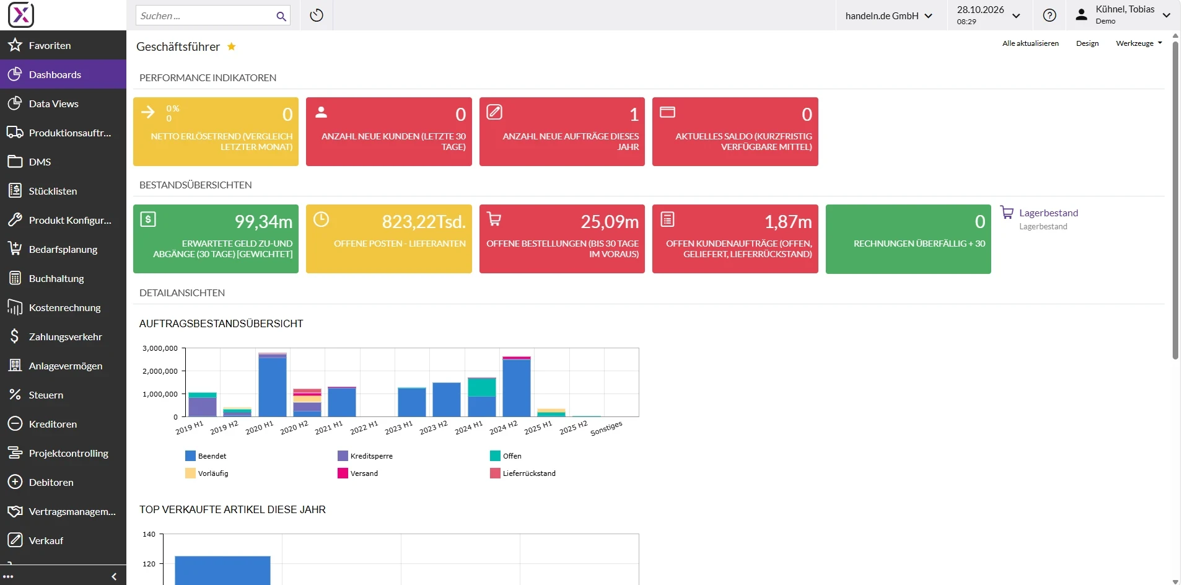Open the help question mark icon
Viewport: 1182px width, 585px height.
(x=1049, y=15)
